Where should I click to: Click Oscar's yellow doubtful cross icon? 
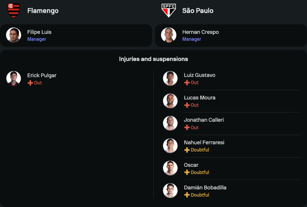tap(187, 172)
